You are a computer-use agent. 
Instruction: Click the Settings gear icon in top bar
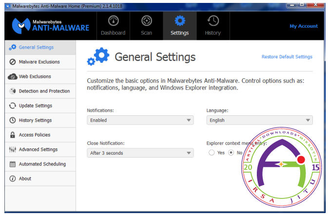pos(180,21)
